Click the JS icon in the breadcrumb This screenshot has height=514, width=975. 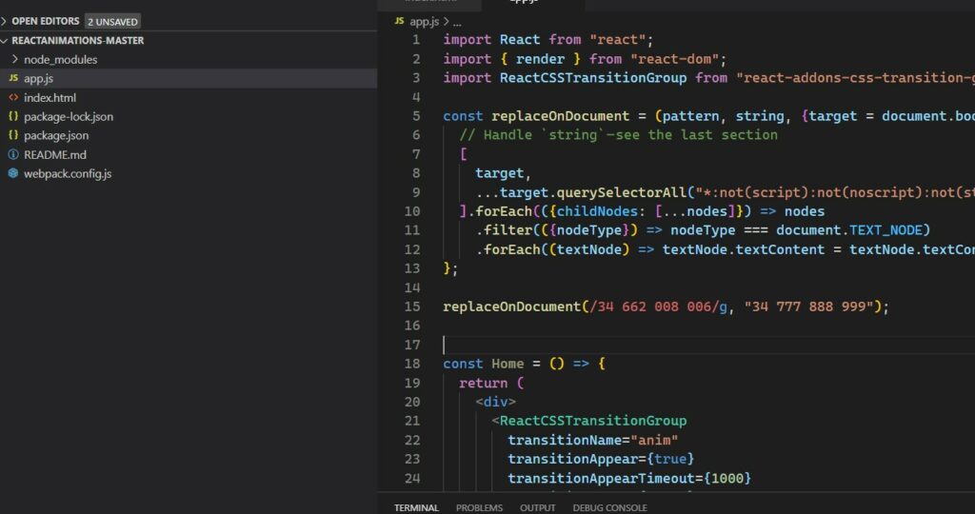[x=399, y=21]
